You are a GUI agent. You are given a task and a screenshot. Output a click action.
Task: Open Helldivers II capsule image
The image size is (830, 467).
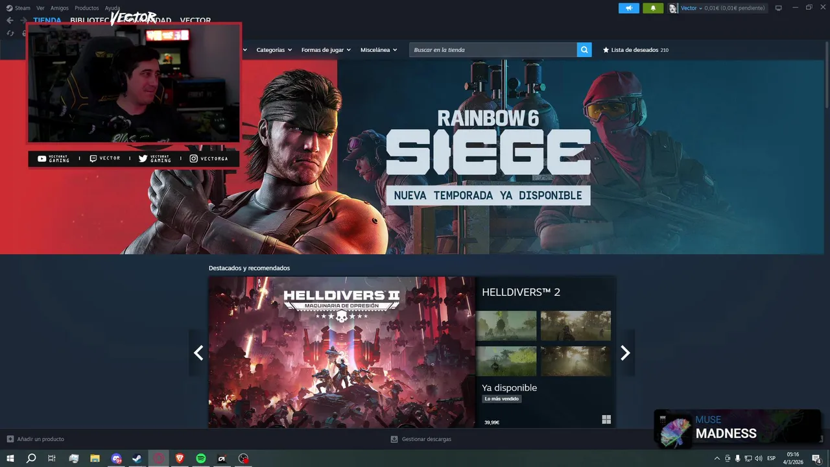342,352
